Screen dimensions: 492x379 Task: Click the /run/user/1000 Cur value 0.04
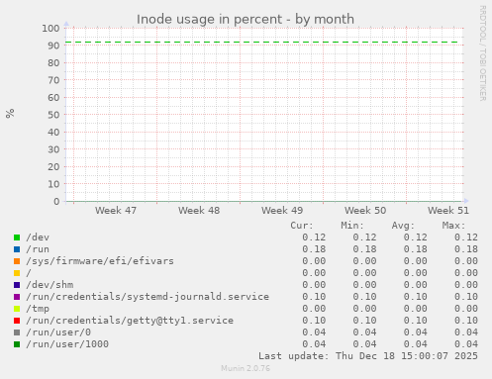coord(314,344)
